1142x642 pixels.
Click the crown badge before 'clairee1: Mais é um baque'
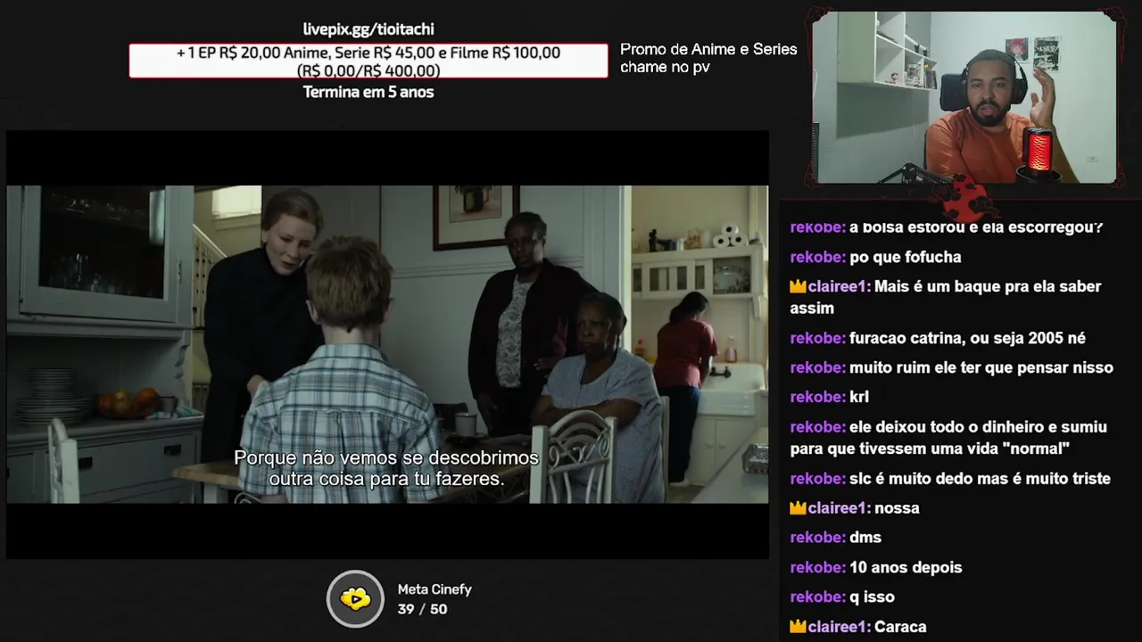point(798,287)
